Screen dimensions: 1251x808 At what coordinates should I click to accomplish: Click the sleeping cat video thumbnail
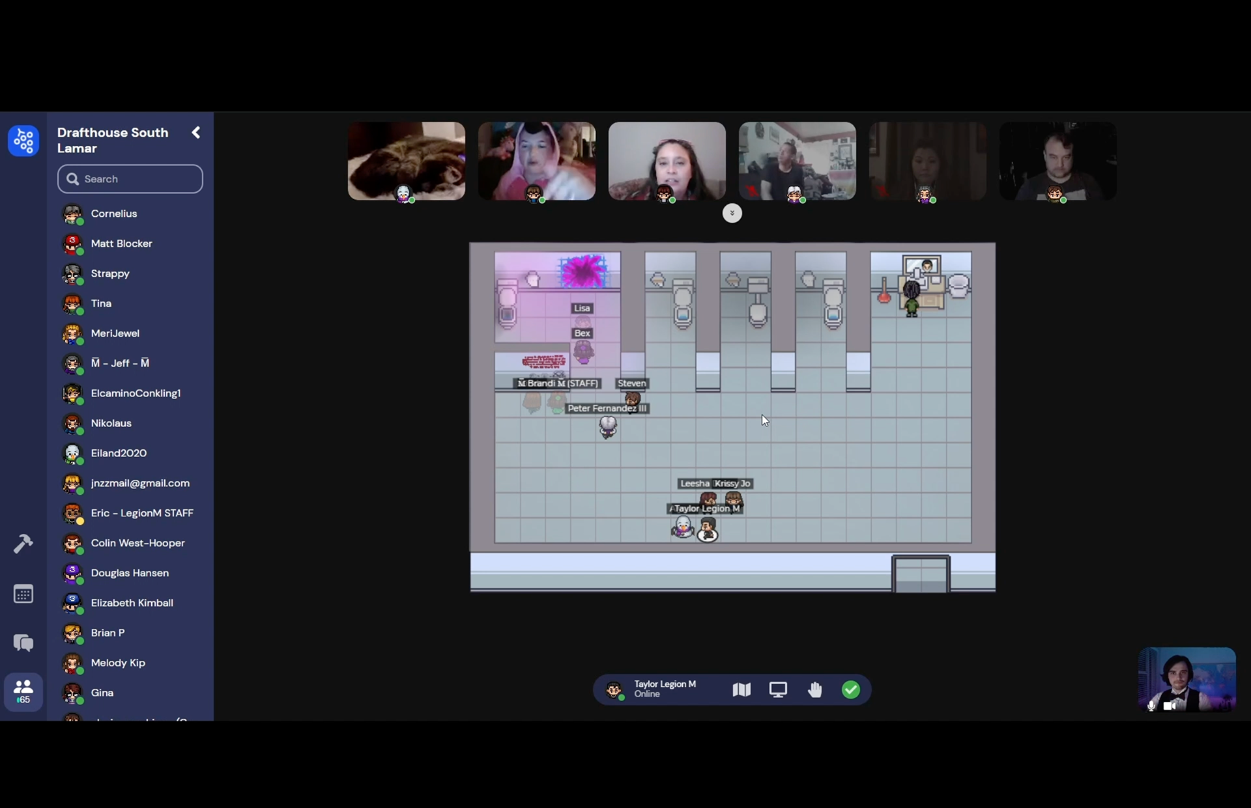coord(406,160)
